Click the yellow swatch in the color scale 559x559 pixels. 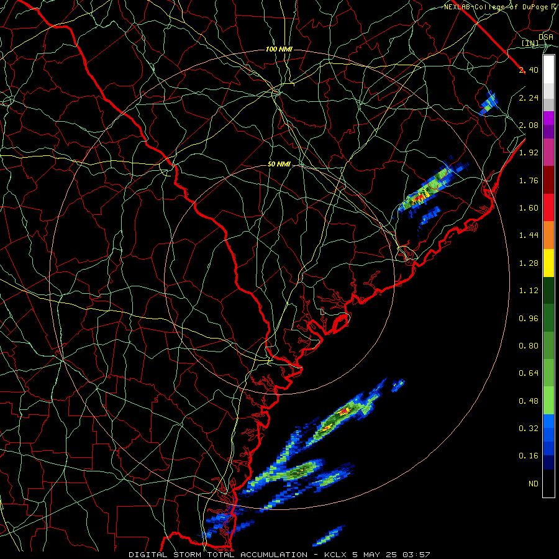pyautogui.click(x=548, y=263)
